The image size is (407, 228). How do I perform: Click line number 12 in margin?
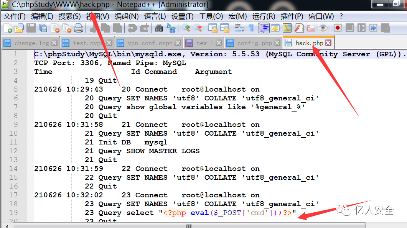13,151
